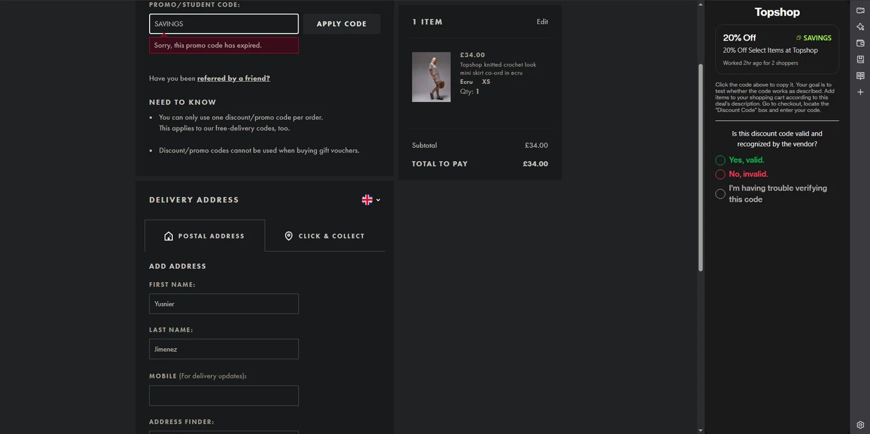Expand the delivery country chevron dropdown

(x=378, y=200)
